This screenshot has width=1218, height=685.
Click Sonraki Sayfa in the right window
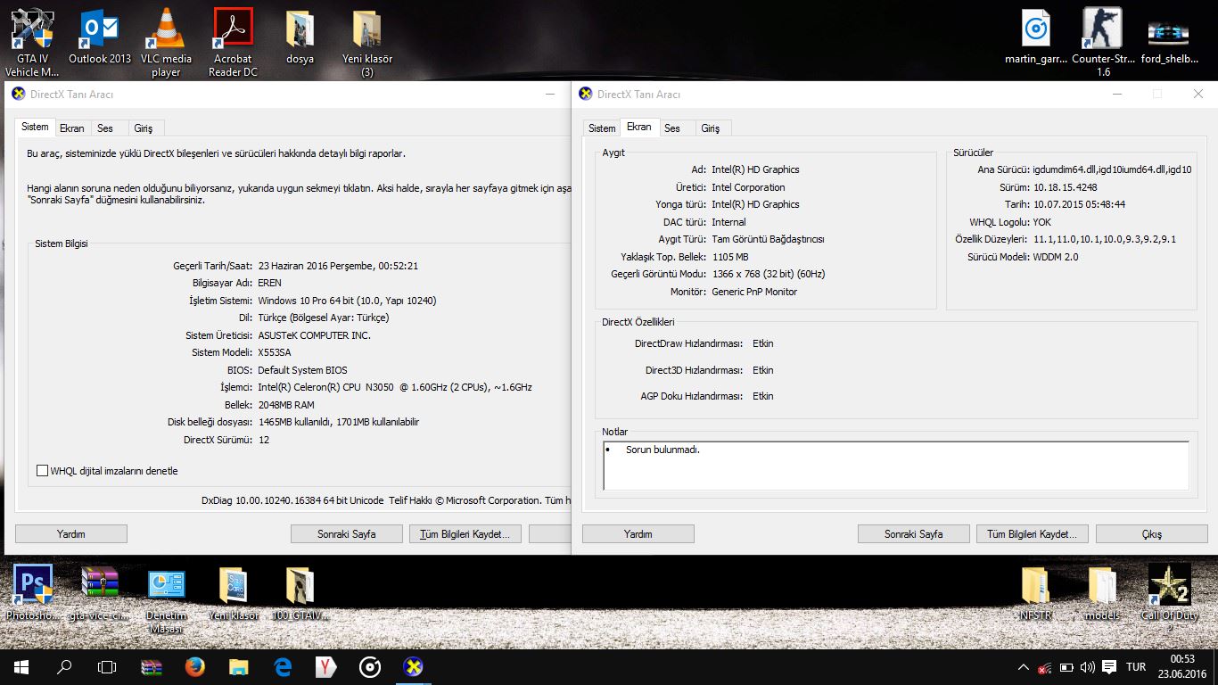pos(913,534)
